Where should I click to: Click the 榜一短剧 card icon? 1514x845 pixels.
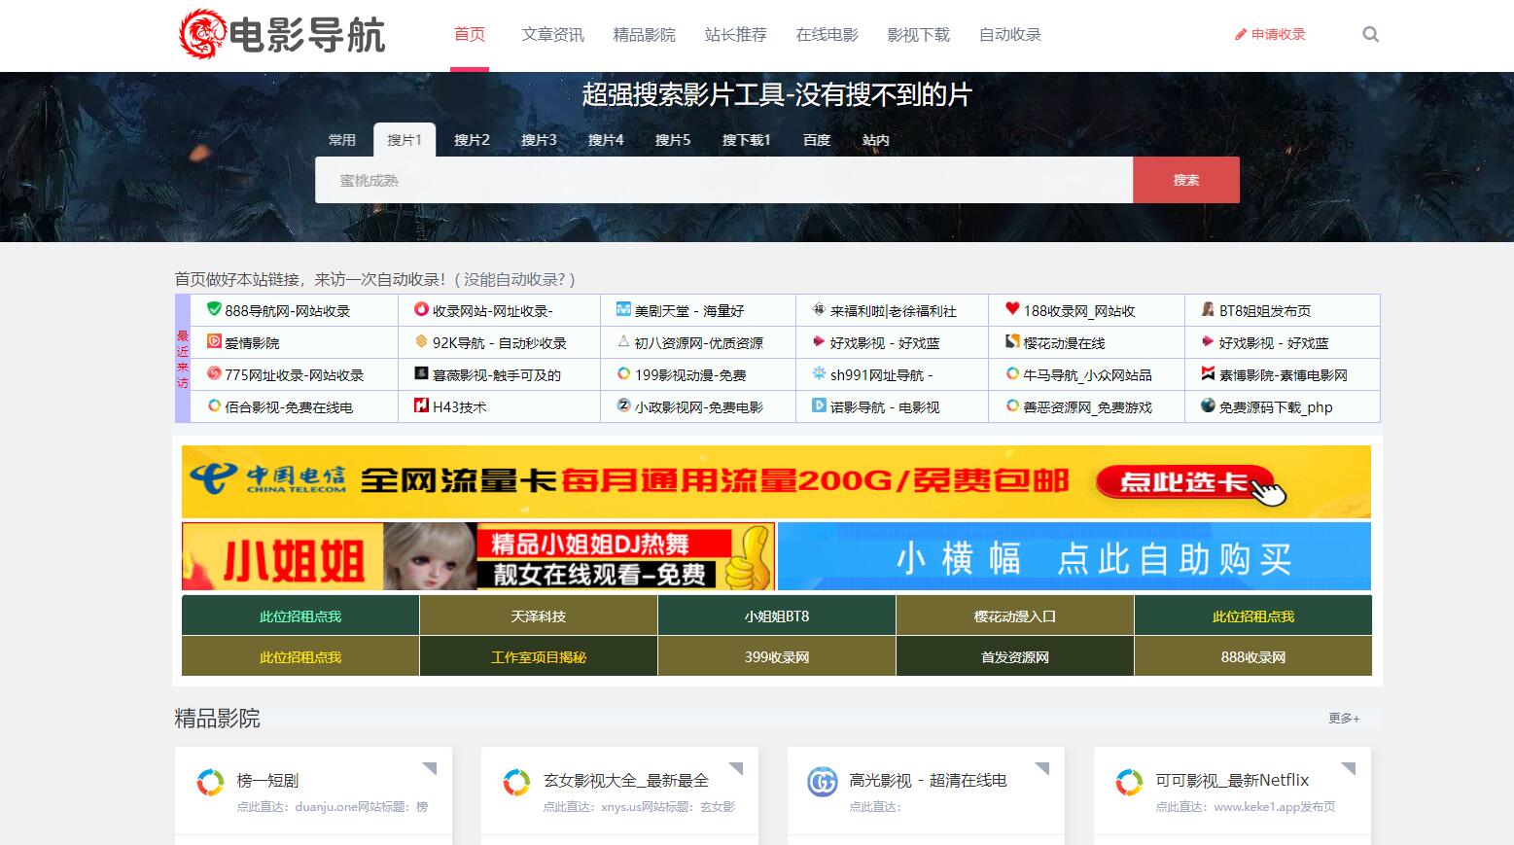pos(210,782)
